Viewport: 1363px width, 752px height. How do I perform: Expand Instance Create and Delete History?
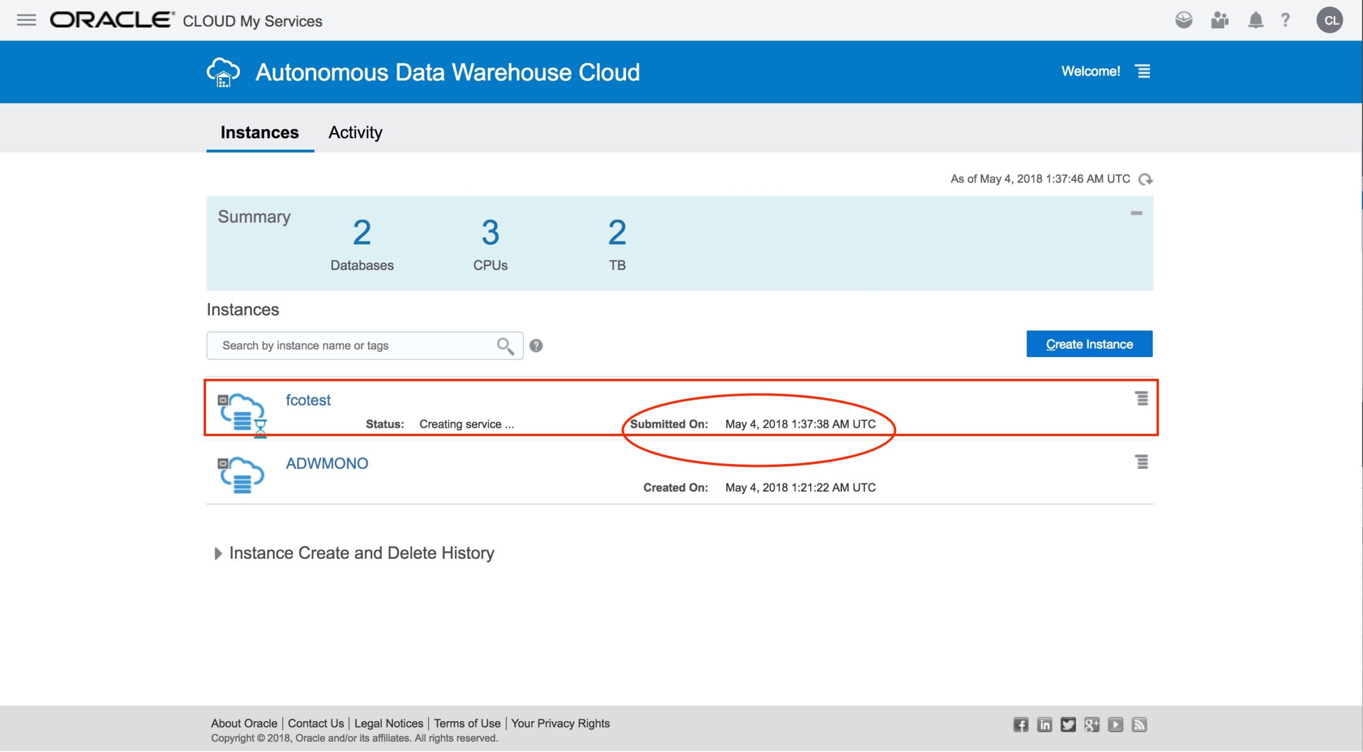pos(218,553)
